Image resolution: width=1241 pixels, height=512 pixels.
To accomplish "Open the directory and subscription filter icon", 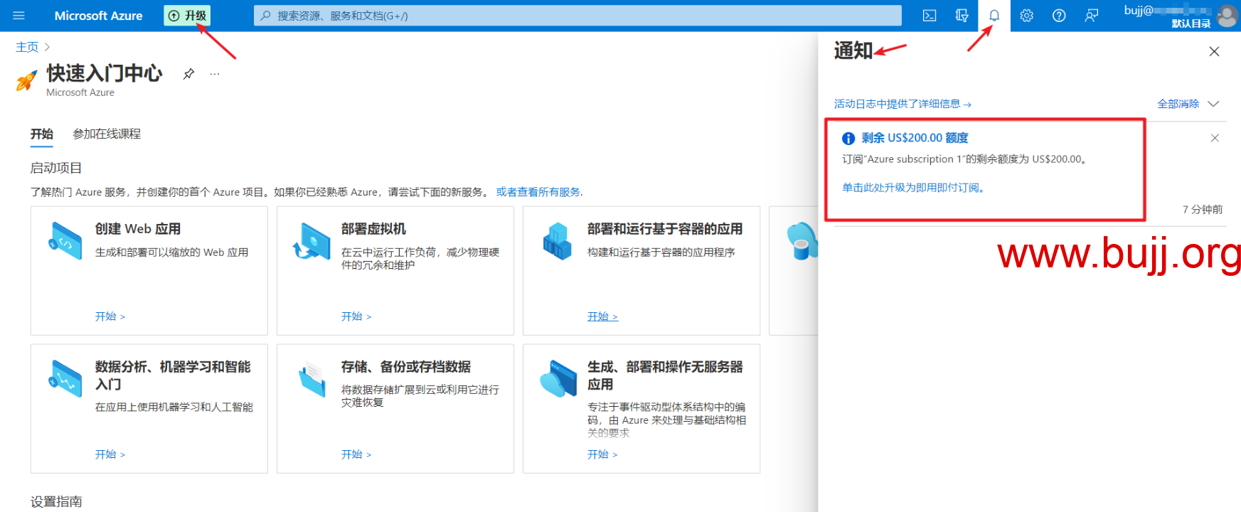I will click(x=962, y=16).
